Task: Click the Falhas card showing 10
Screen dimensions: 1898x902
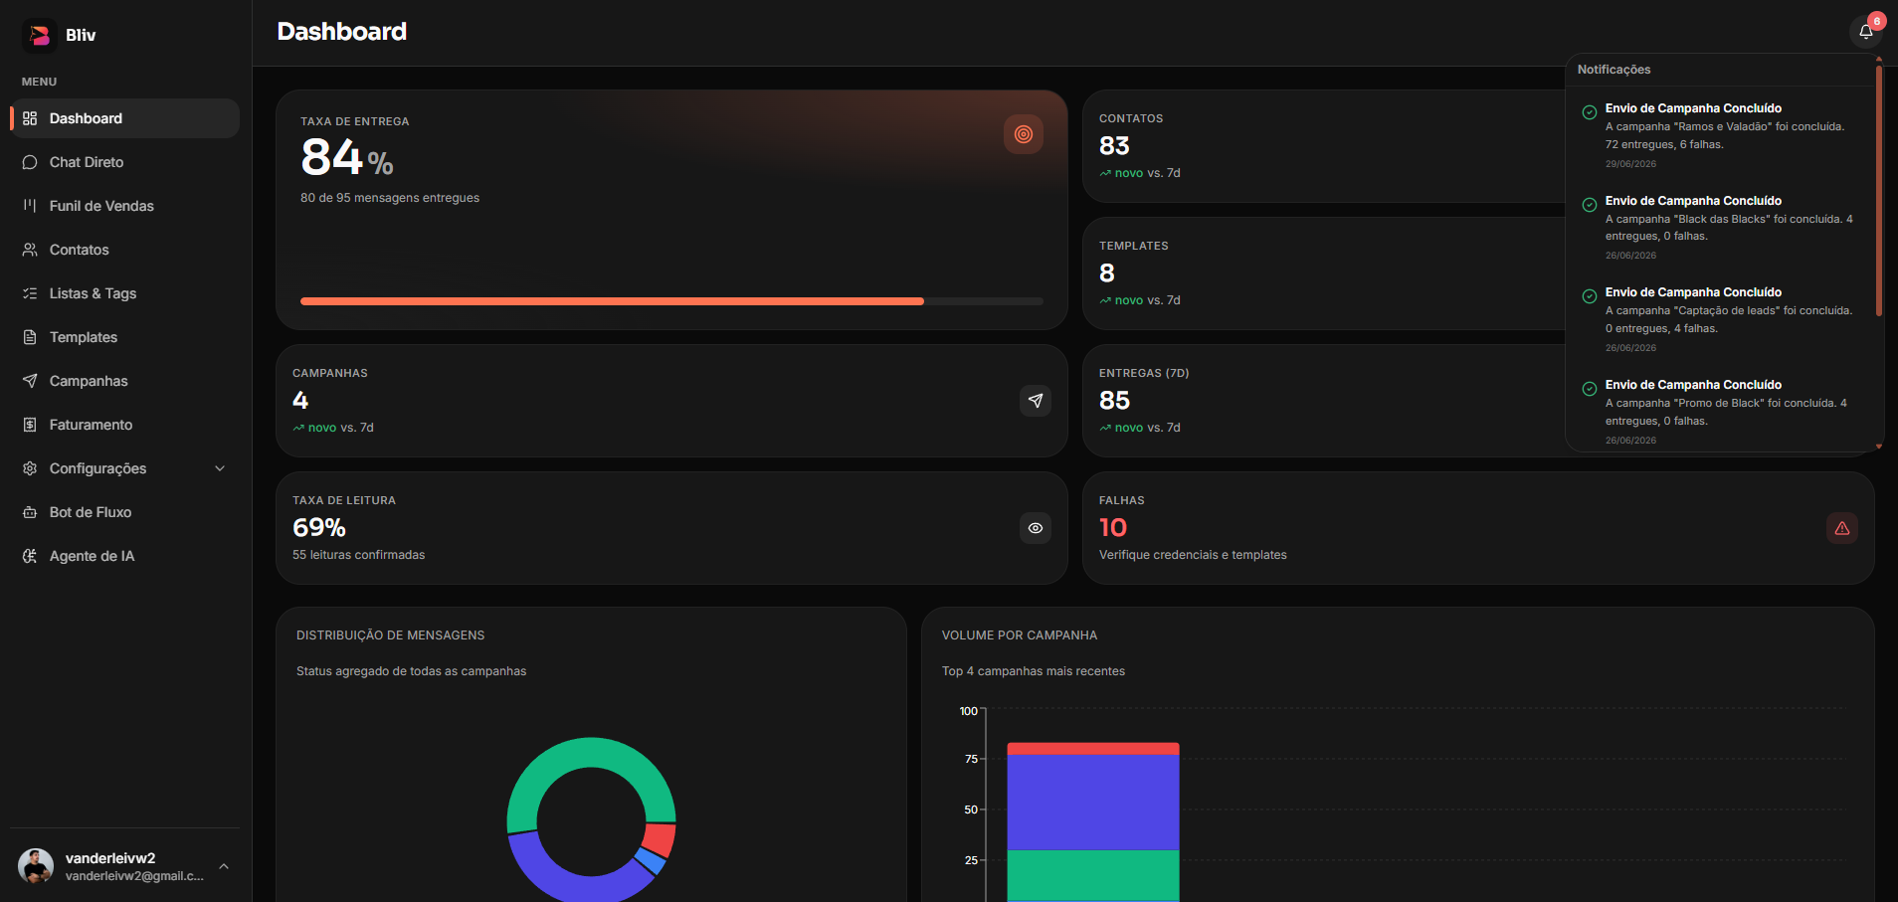Action: click(x=1478, y=528)
